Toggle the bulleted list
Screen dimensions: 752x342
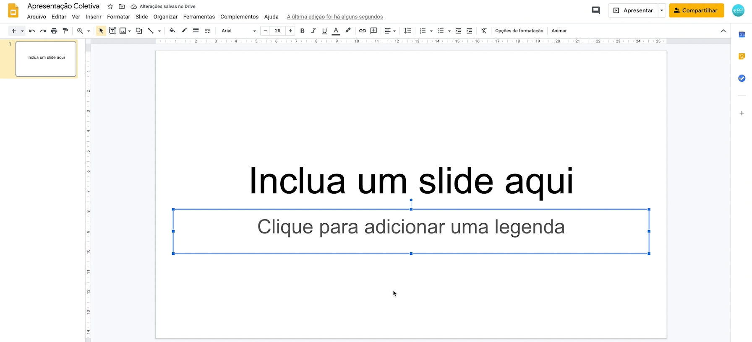(441, 31)
